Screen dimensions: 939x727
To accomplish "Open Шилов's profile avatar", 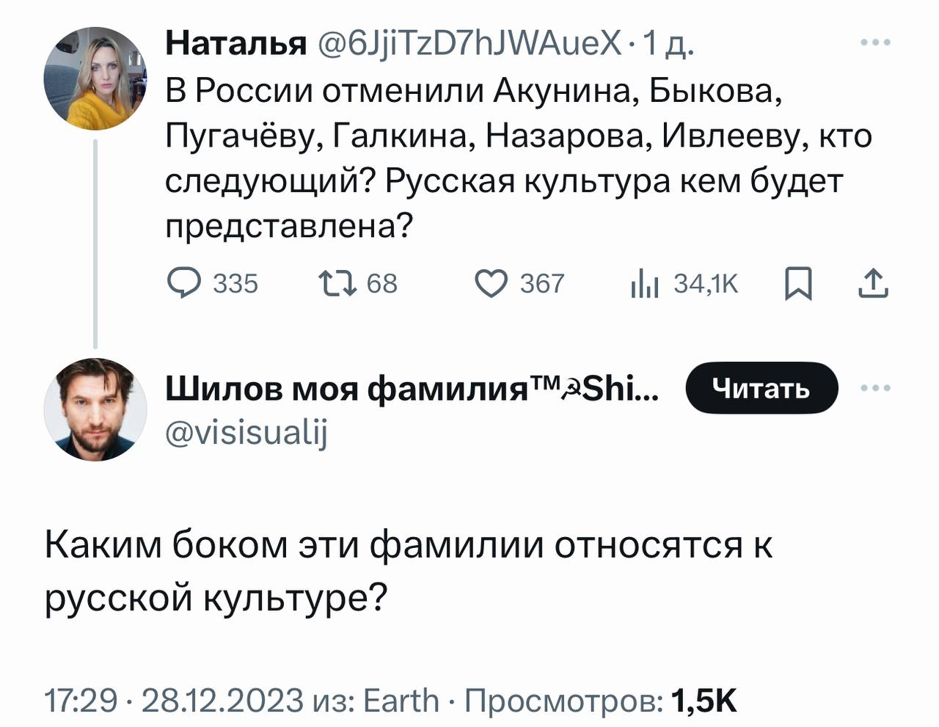I will 95,409.
